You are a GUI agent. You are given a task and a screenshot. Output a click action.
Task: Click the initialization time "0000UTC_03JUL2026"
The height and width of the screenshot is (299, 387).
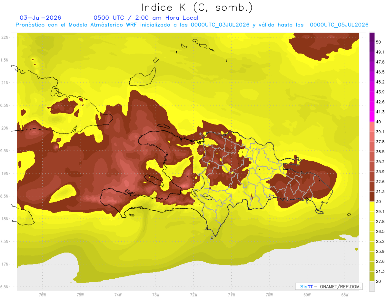point(220,25)
